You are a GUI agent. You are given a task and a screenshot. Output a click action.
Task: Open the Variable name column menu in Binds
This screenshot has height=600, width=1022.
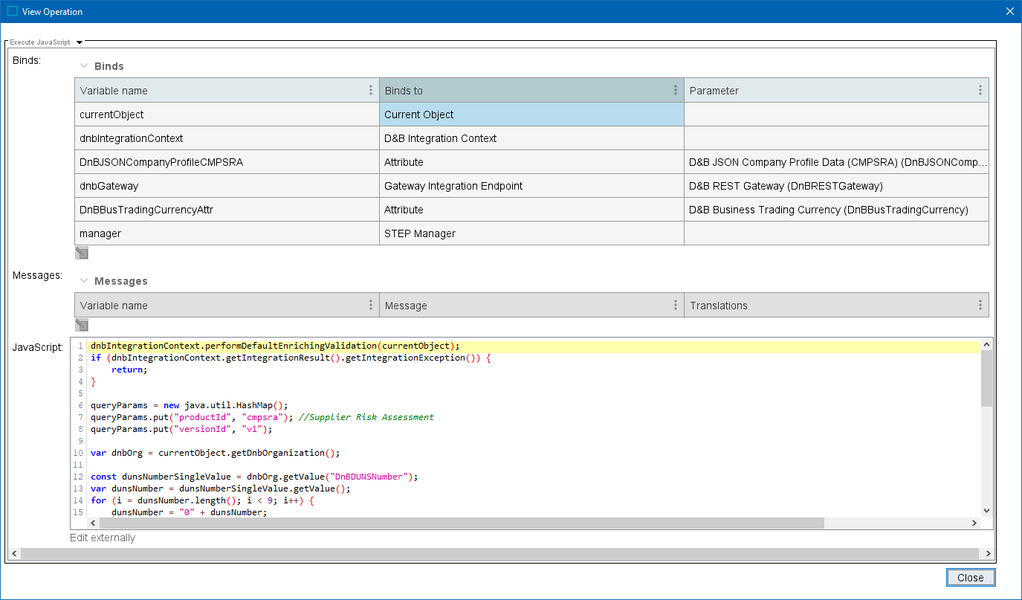(371, 90)
